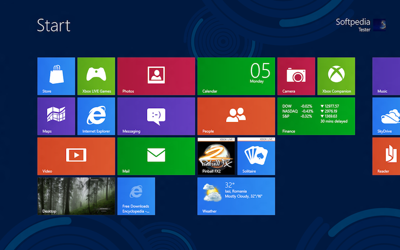The height and width of the screenshot is (250, 400).
Task: Launch the Solitaire tile
Action: pyautogui.click(x=256, y=156)
